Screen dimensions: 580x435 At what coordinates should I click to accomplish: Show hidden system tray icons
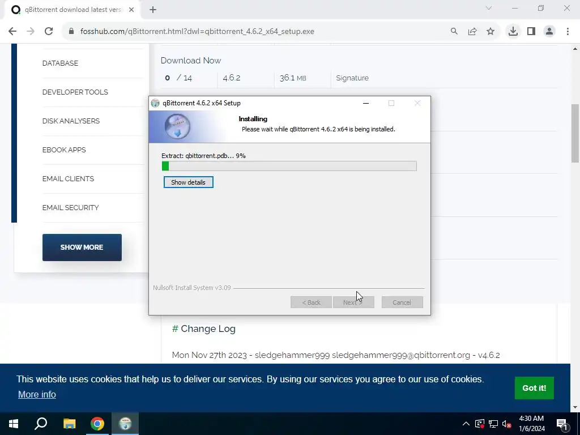(x=466, y=424)
